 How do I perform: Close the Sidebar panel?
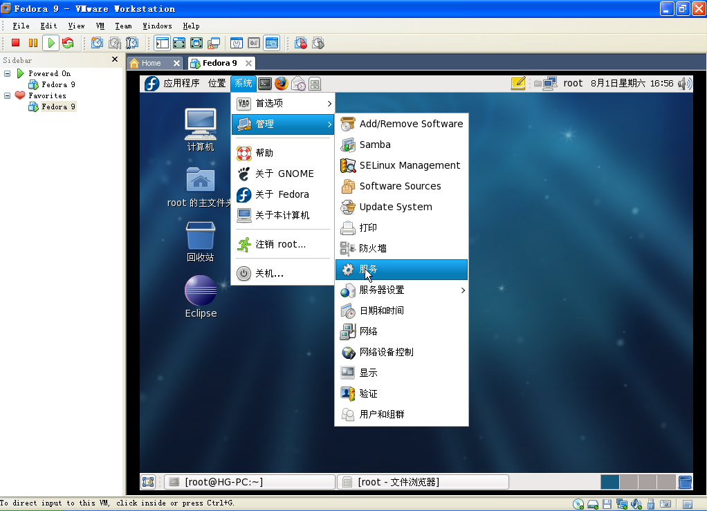click(x=115, y=59)
